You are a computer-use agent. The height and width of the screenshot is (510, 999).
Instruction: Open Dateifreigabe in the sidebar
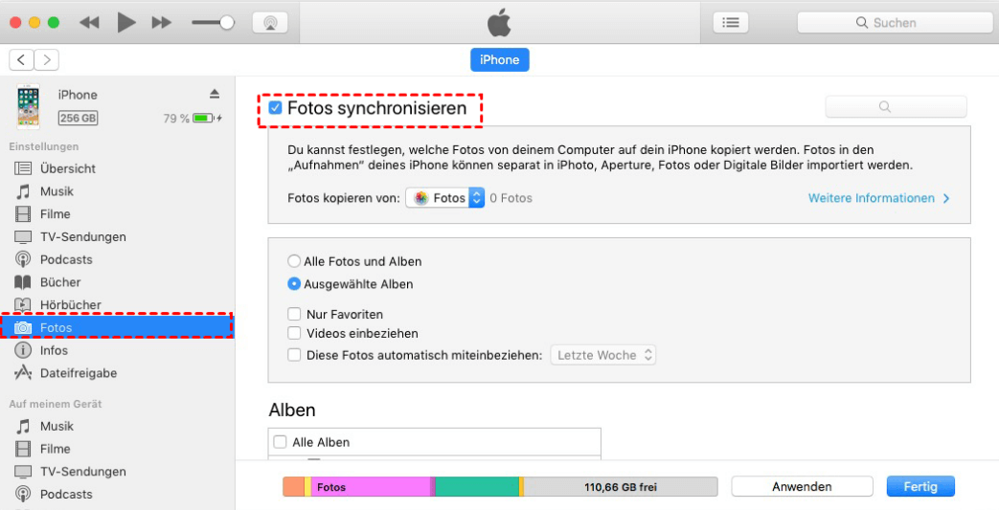[x=78, y=373]
